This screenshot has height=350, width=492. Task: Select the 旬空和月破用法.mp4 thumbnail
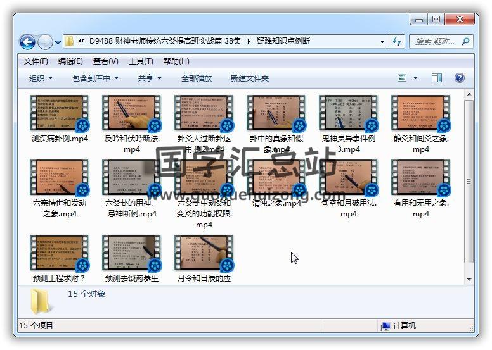[348, 178]
